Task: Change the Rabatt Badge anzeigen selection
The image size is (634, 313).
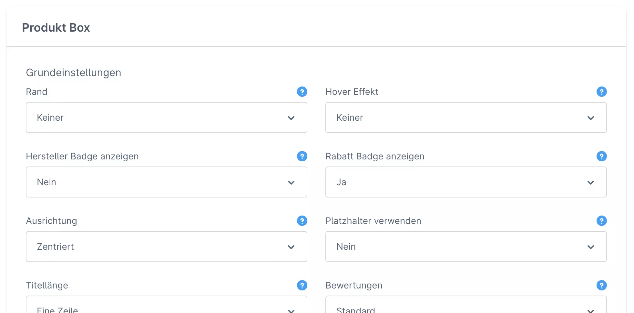Action: pyautogui.click(x=466, y=182)
